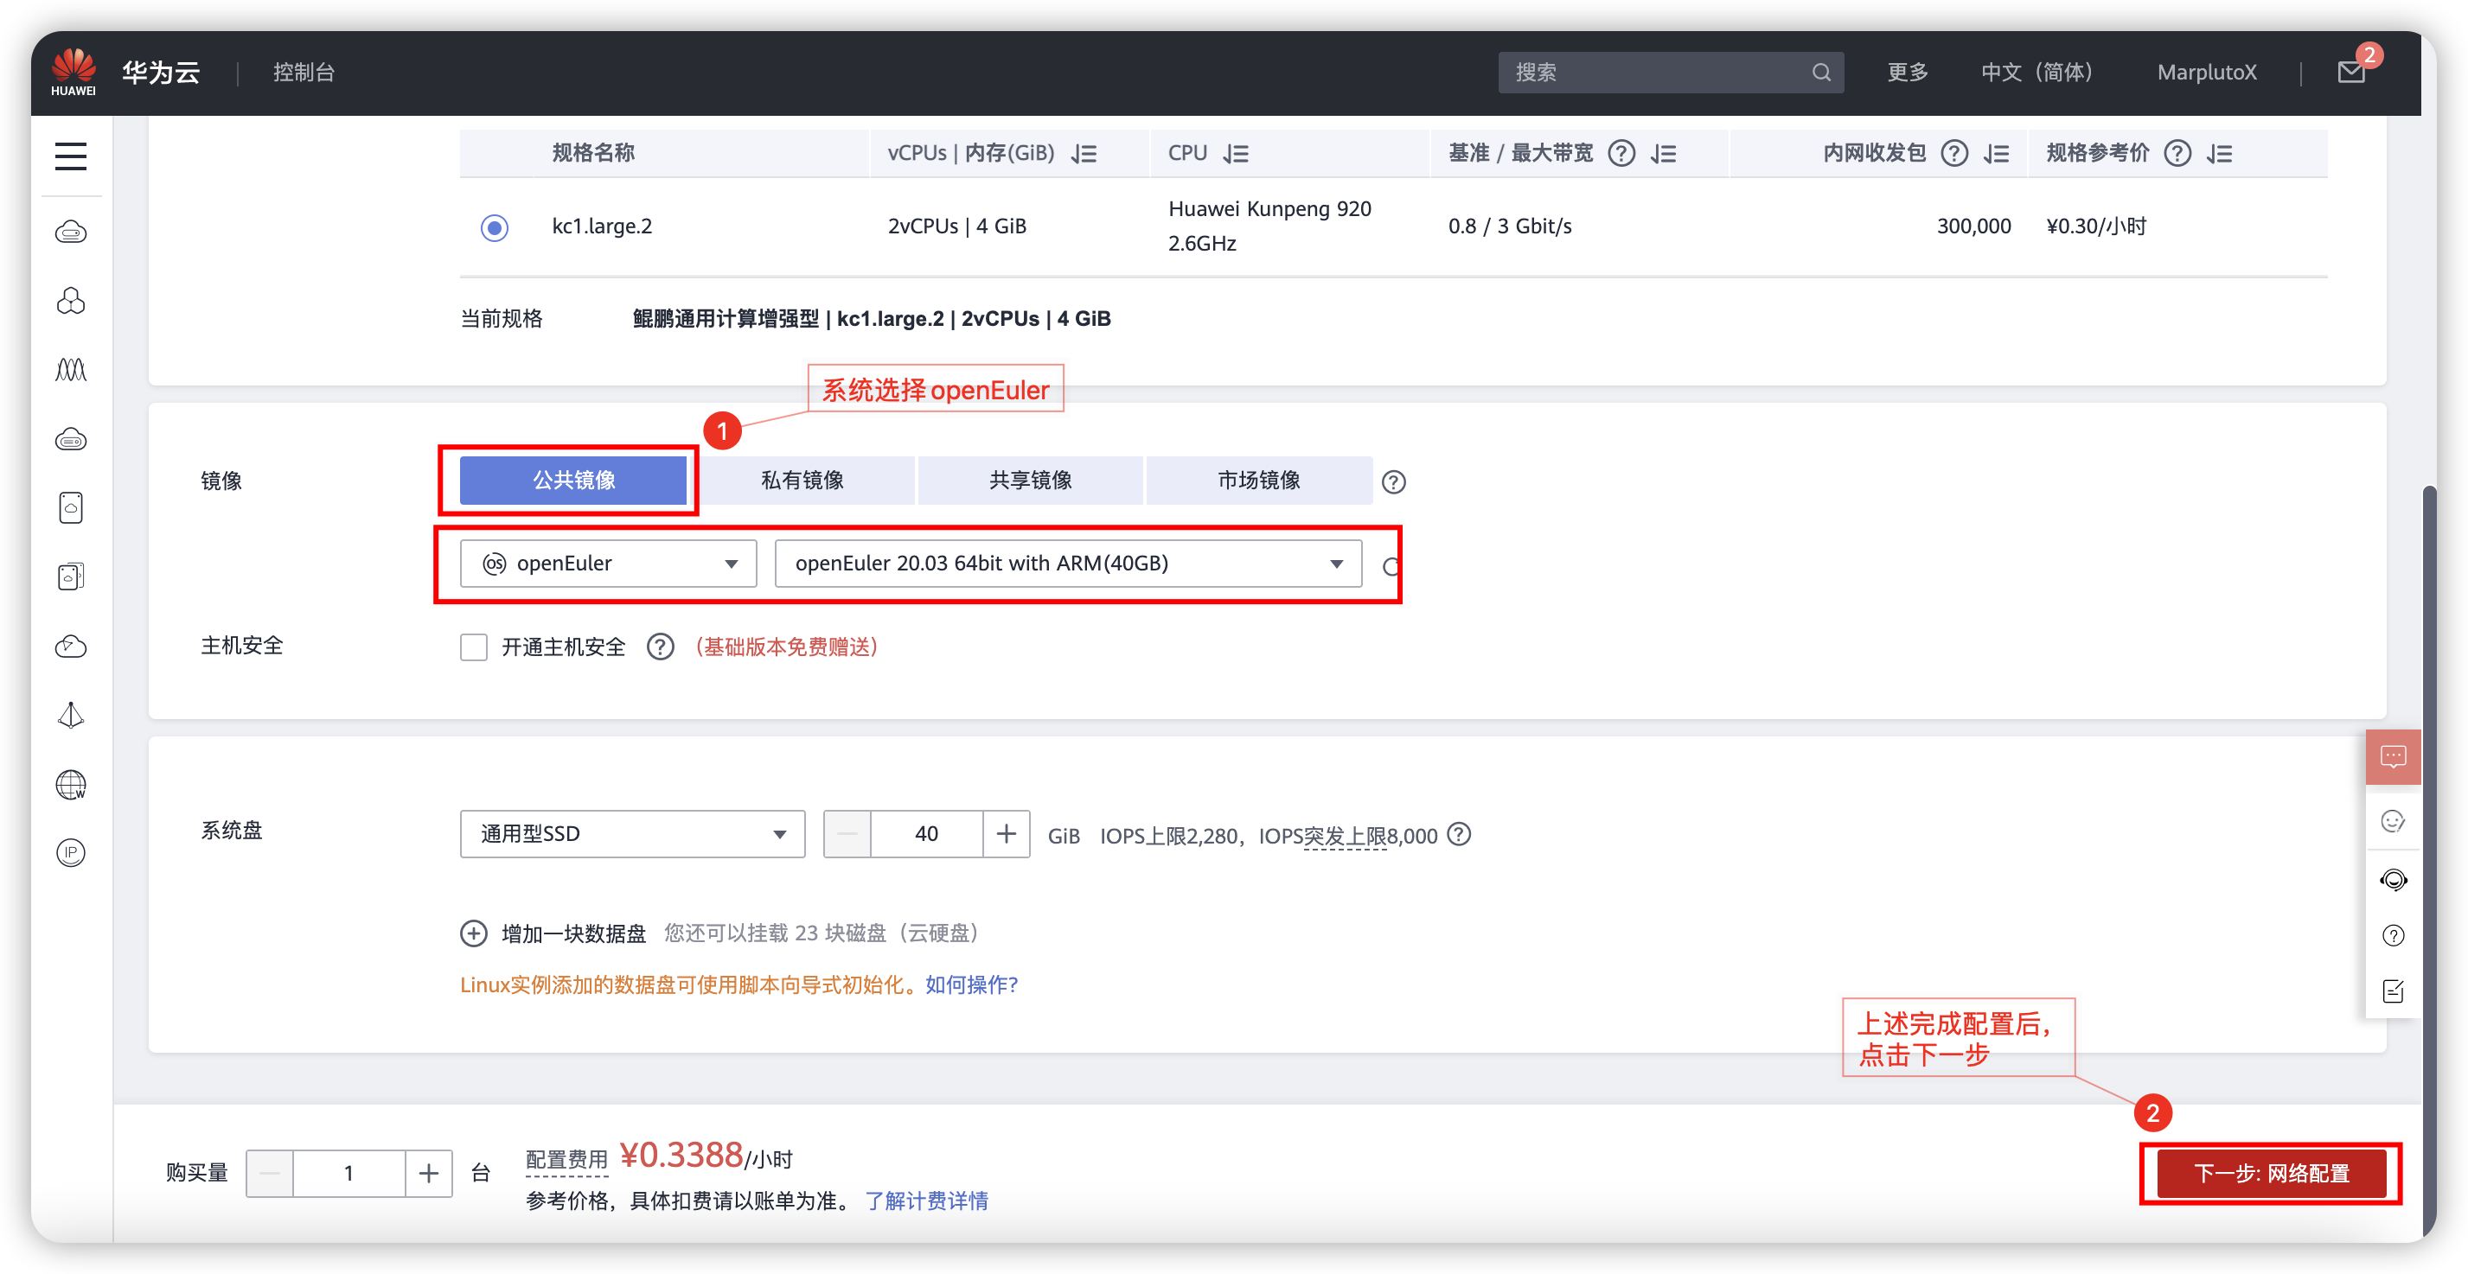Open the 了解计费详情 link
Screen dimensions: 2468x1274
[x=926, y=1201]
